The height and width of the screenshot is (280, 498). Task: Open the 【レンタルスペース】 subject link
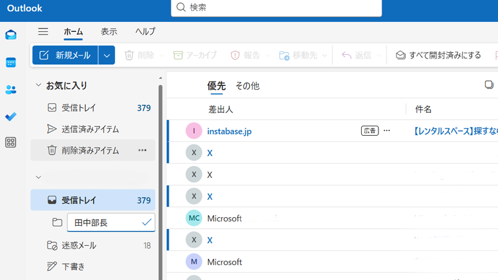point(456,131)
